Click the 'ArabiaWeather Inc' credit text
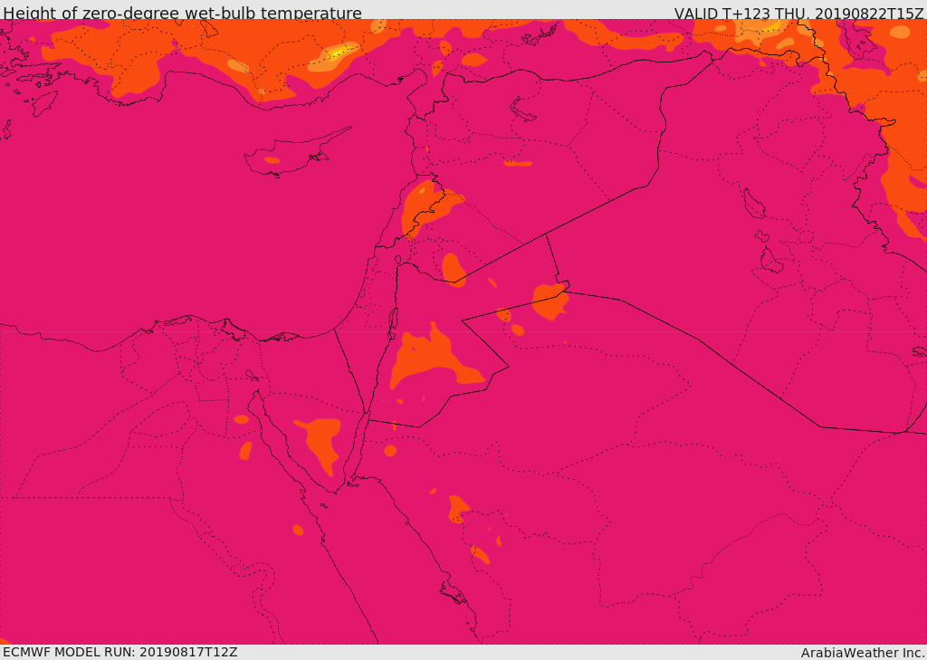Screen dimensions: 927x660 [x=863, y=653]
